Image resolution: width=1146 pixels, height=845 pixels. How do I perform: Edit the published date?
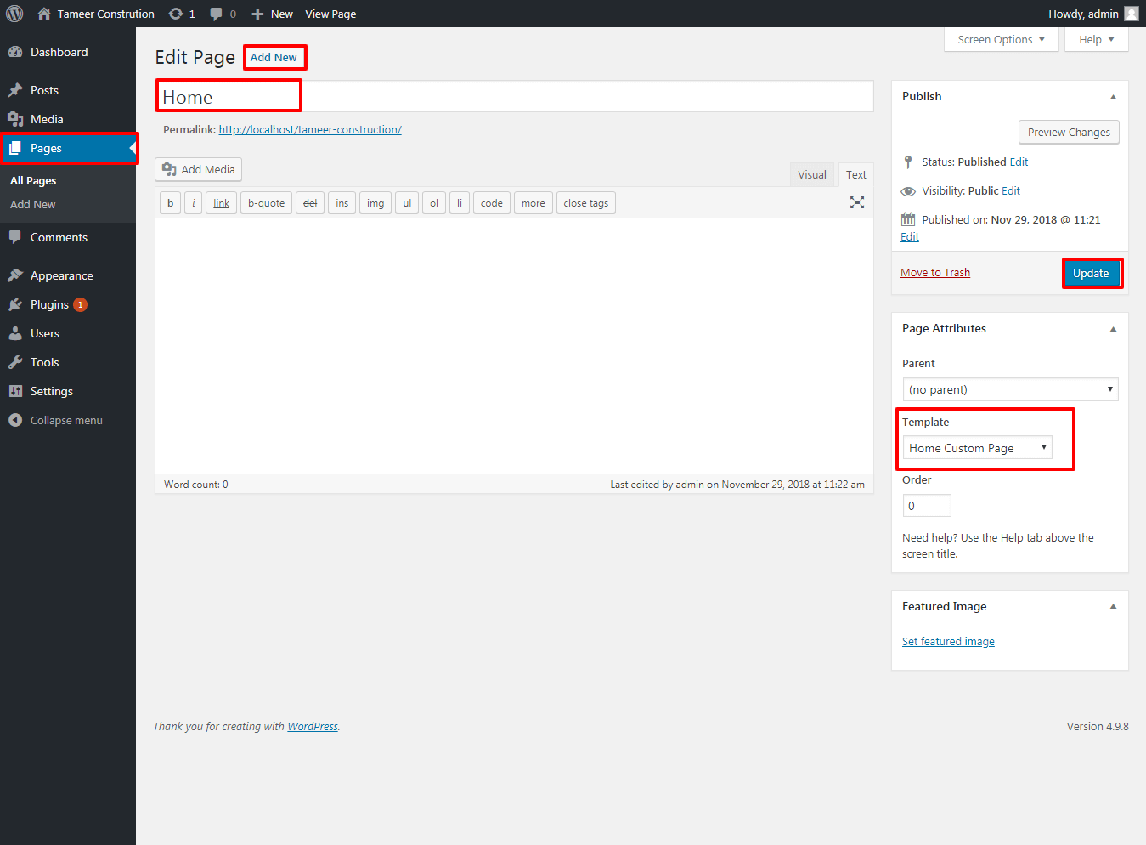pyautogui.click(x=910, y=237)
